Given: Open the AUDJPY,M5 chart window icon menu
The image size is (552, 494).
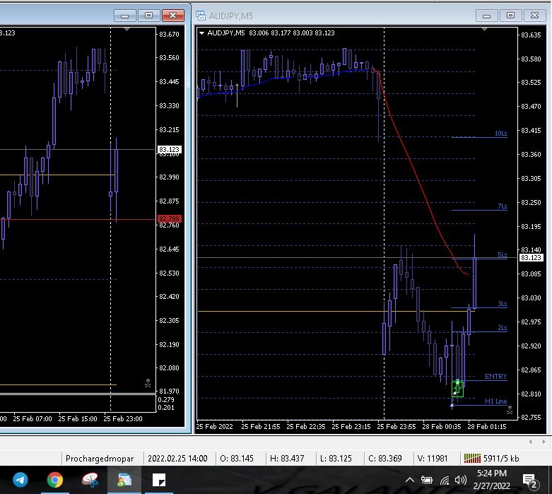Looking at the screenshot, I should [201, 16].
